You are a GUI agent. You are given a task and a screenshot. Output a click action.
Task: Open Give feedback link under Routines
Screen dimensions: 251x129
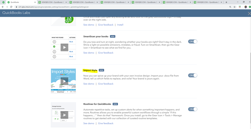point(106,123)
